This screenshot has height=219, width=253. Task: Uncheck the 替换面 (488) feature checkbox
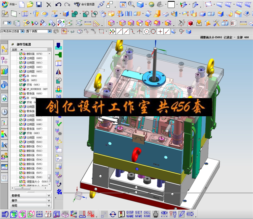tap(21, 93)
